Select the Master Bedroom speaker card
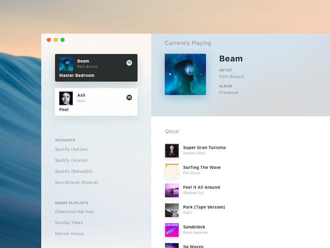 [96, 67]
